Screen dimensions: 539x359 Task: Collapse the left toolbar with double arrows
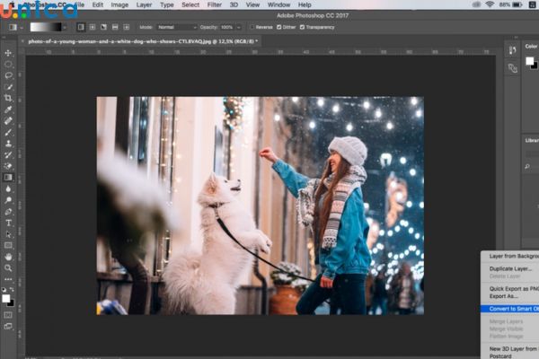(x=4, y=37)
